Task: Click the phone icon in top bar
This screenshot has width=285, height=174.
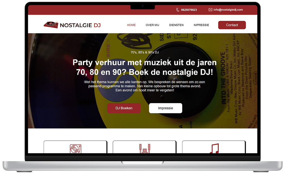Action: coord(178,10)
